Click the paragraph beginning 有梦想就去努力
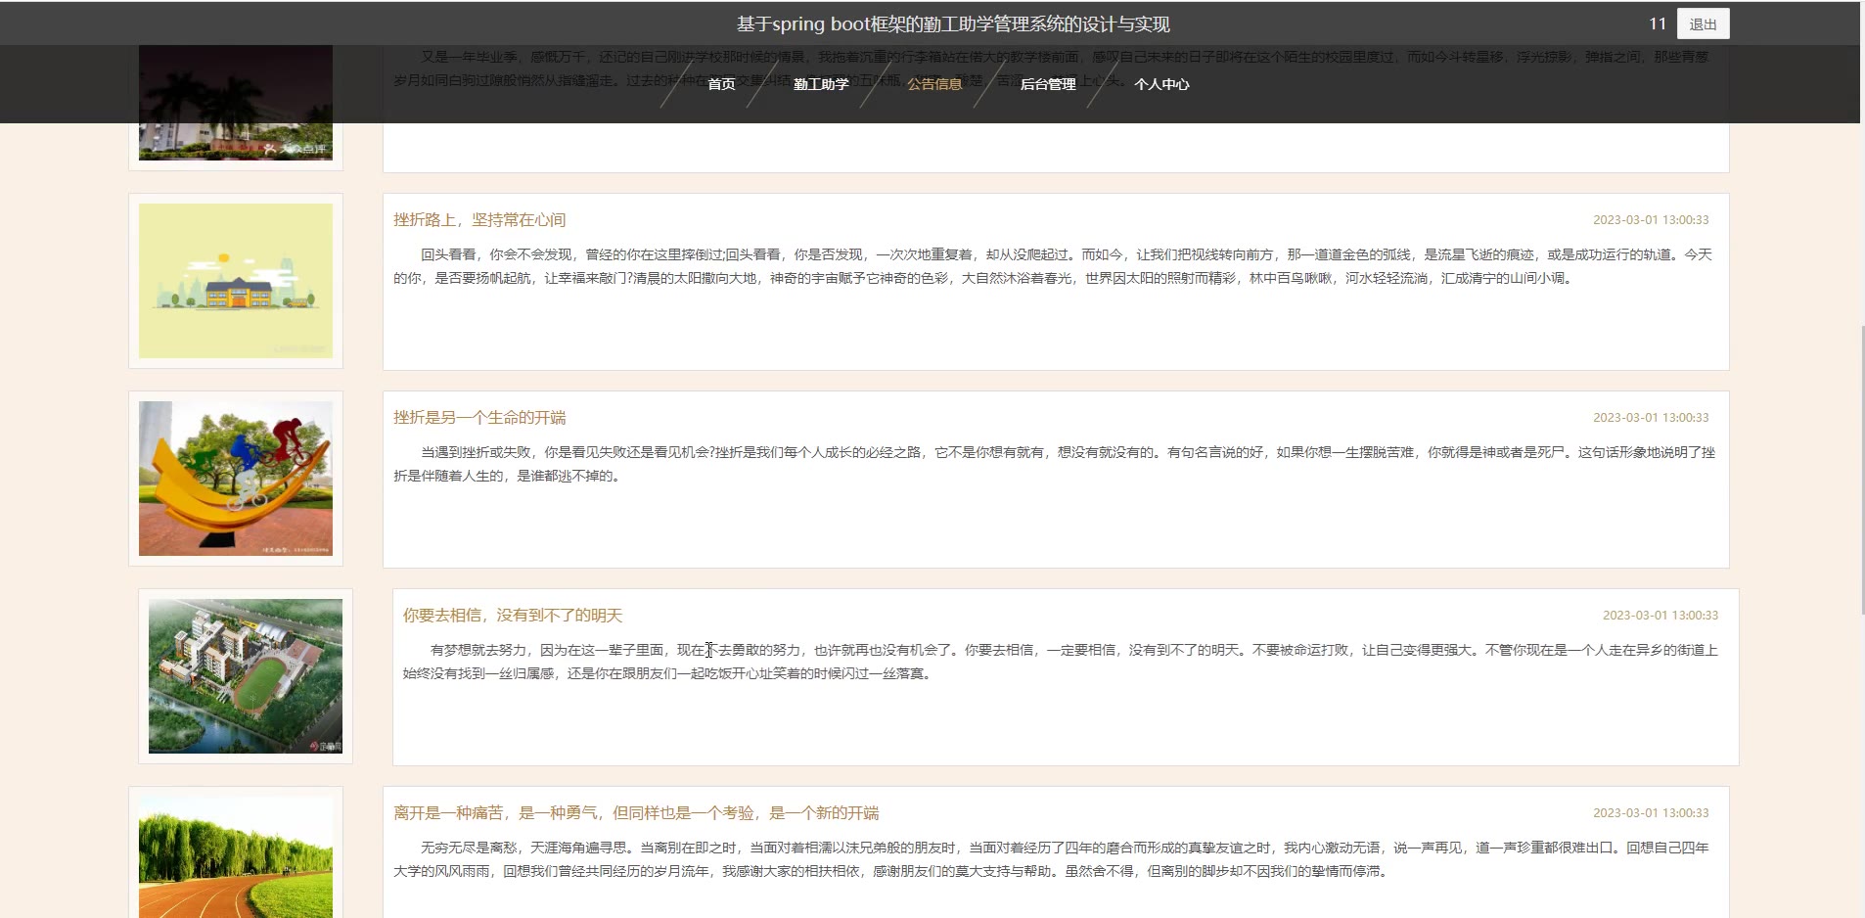Viewport: 1865px width, 918px height. [x=1061, y=662]
